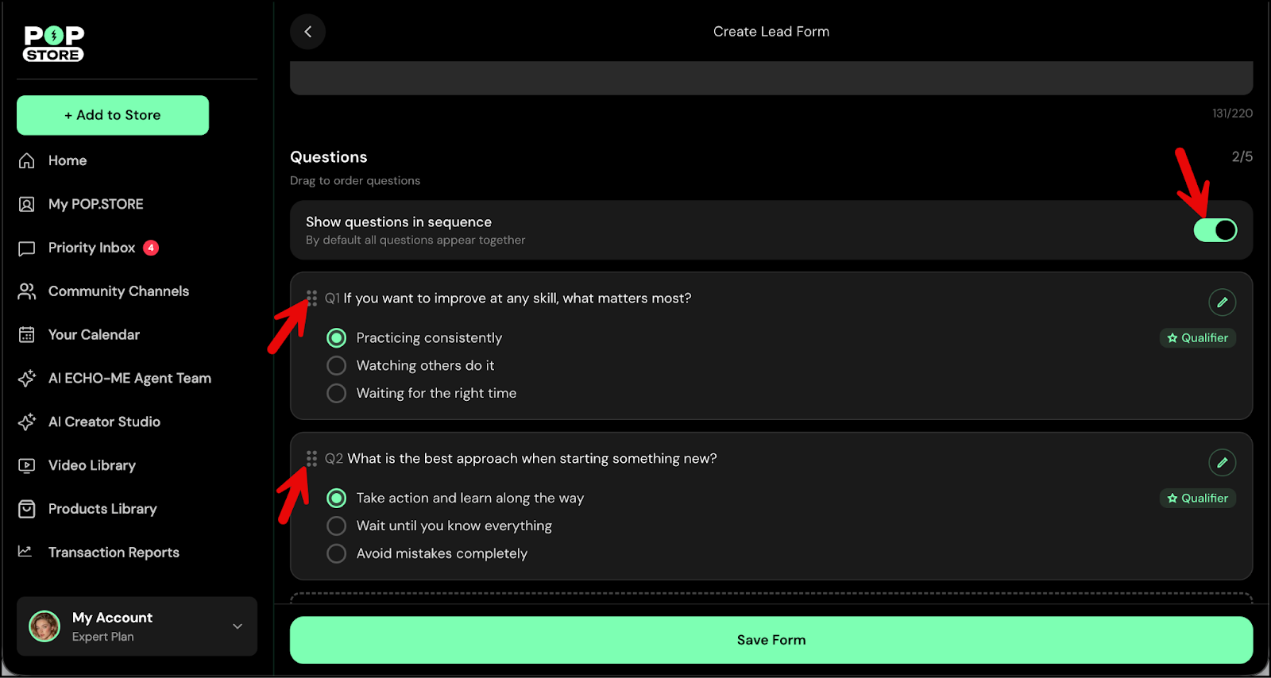Click the My Account profile avatar
This screenshot has width=1271, height=678.
[44, 626]
